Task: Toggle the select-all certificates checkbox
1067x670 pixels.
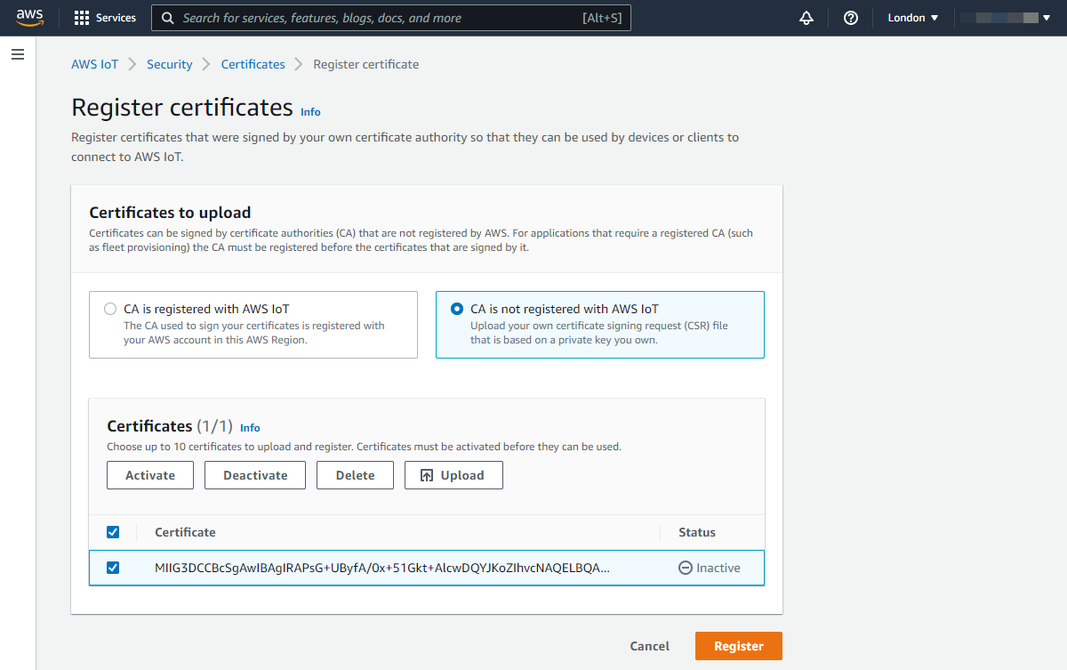Action: [x=113, y=532]
